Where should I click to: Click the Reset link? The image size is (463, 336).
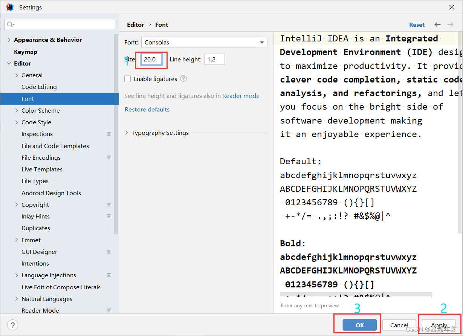tap(417, 24)
